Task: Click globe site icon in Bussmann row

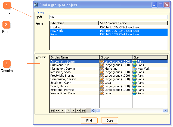Action: click(x=135, y=65)
